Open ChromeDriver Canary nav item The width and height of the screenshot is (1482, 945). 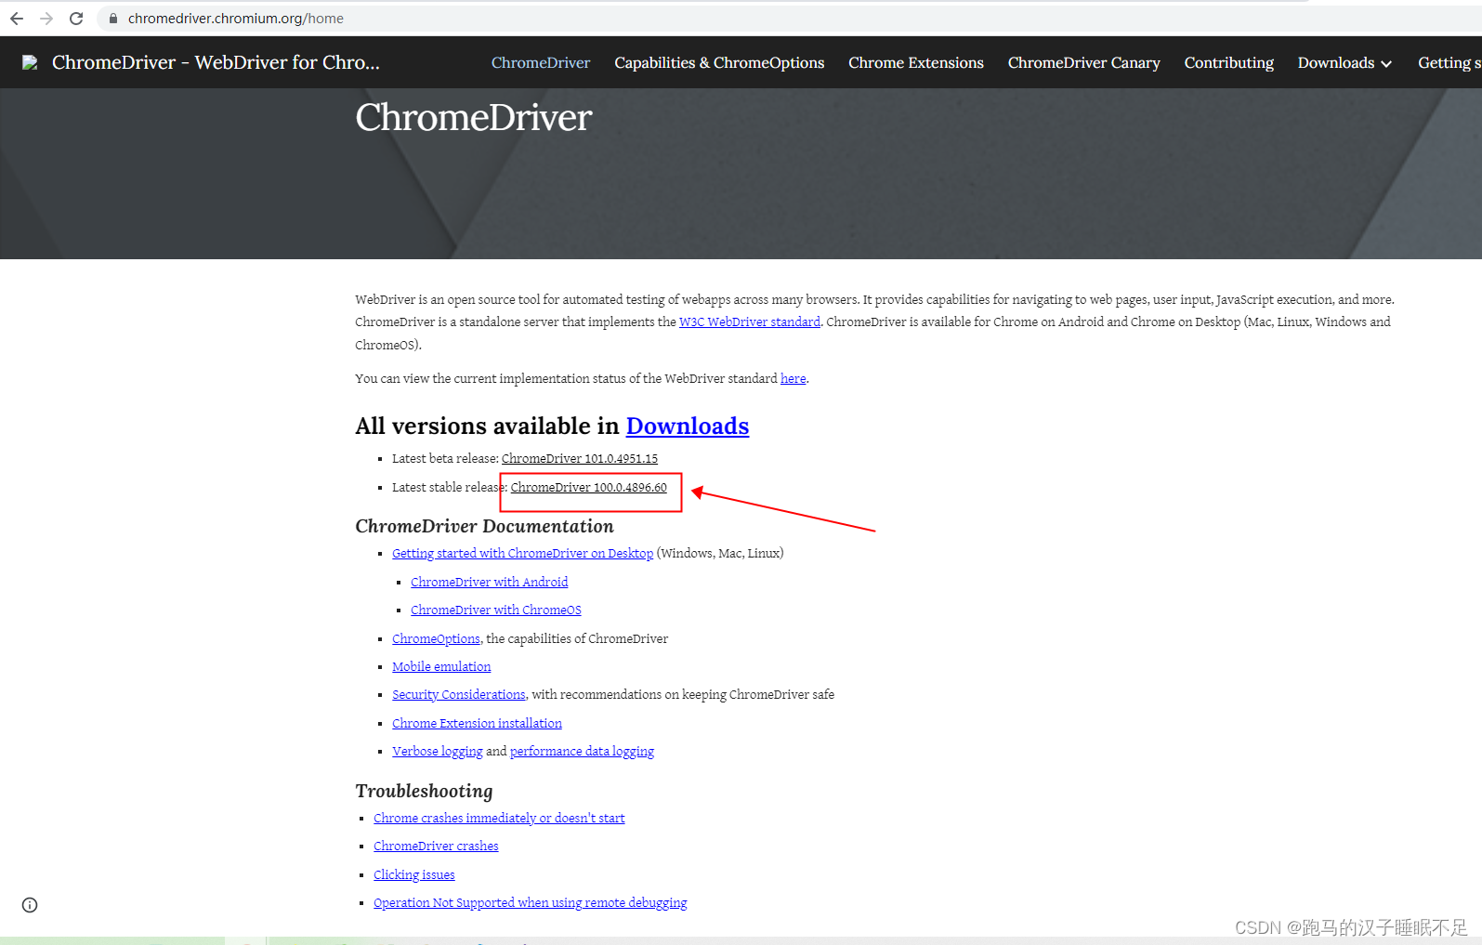1084,62
